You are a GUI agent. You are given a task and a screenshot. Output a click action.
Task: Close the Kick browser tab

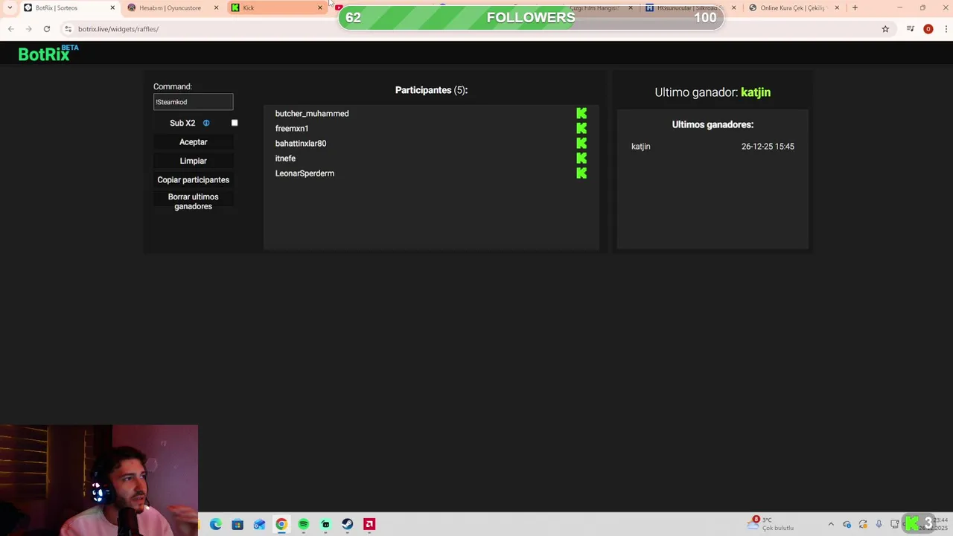tap(320, 7)
